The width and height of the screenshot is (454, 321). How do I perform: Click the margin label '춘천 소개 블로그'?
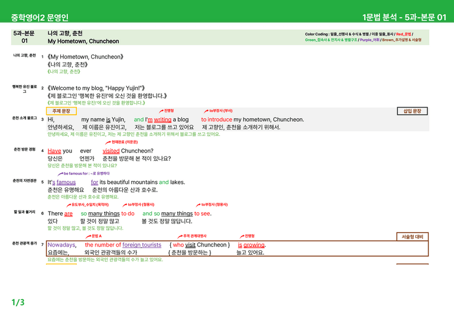click(x=25, y=118)
